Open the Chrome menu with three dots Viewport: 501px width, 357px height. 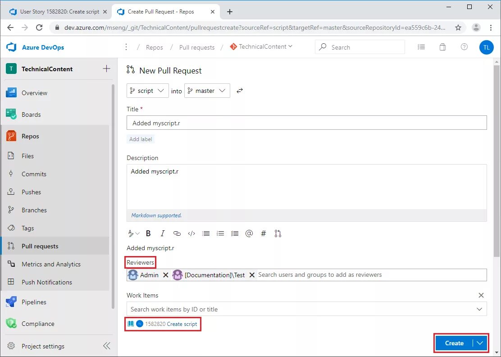491,27
